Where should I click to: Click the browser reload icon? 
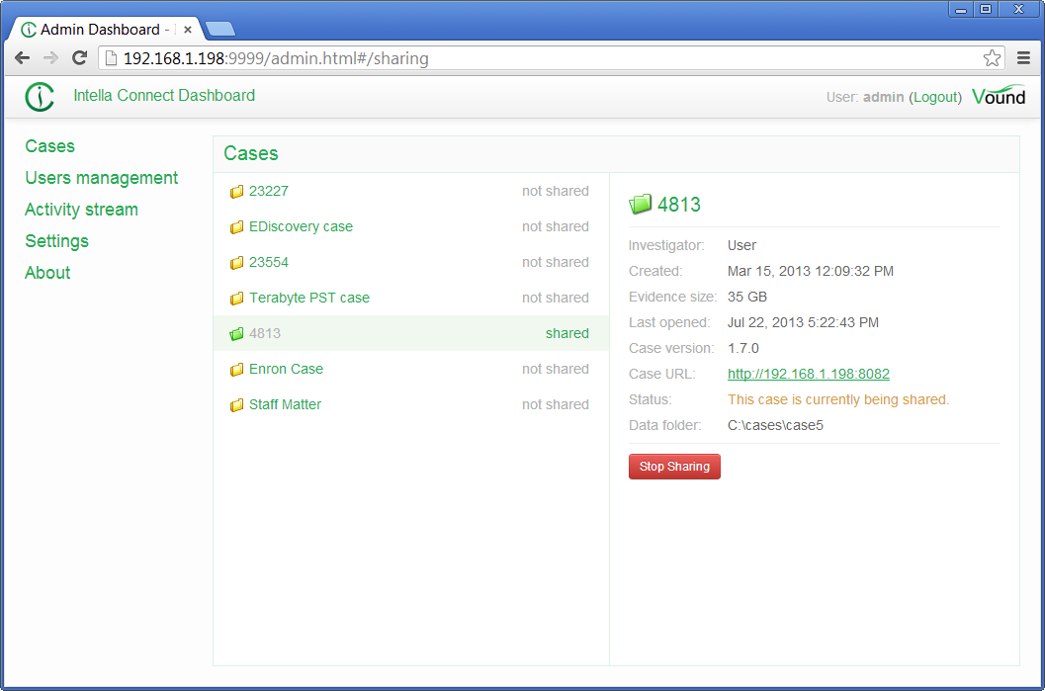point(79,57)
